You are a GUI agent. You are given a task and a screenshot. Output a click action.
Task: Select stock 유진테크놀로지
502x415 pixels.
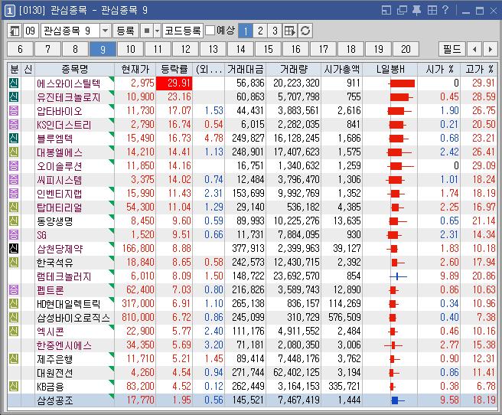tap(69, 97)
